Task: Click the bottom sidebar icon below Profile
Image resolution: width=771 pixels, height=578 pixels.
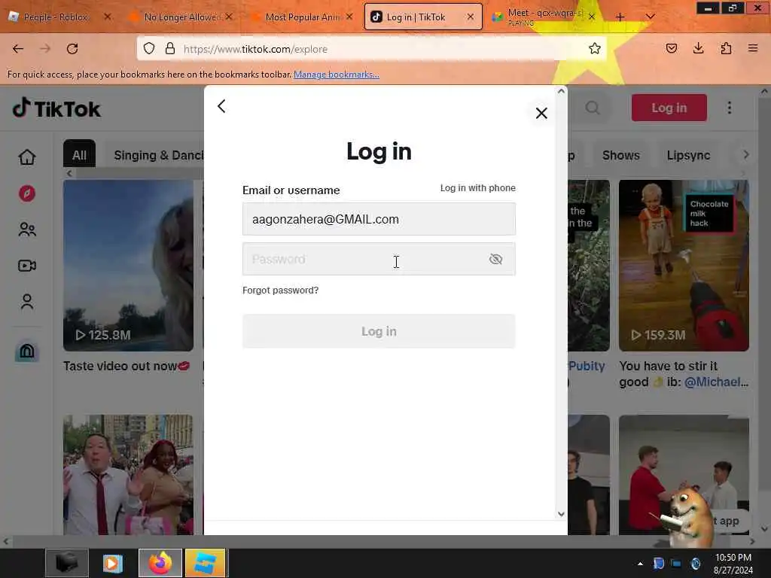Action: click(x=27, y=351)
